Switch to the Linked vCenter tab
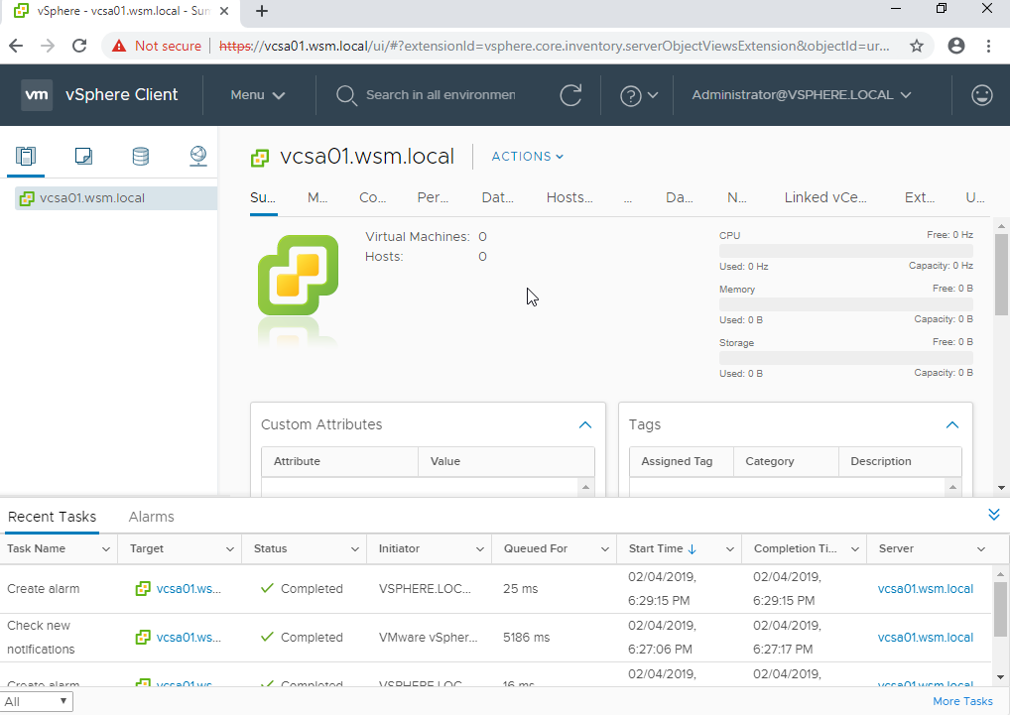 pyautogui.click(x=825, y=197)
